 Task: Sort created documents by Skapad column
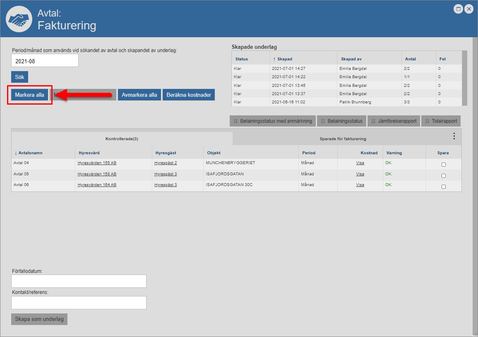tap(285, 59)
